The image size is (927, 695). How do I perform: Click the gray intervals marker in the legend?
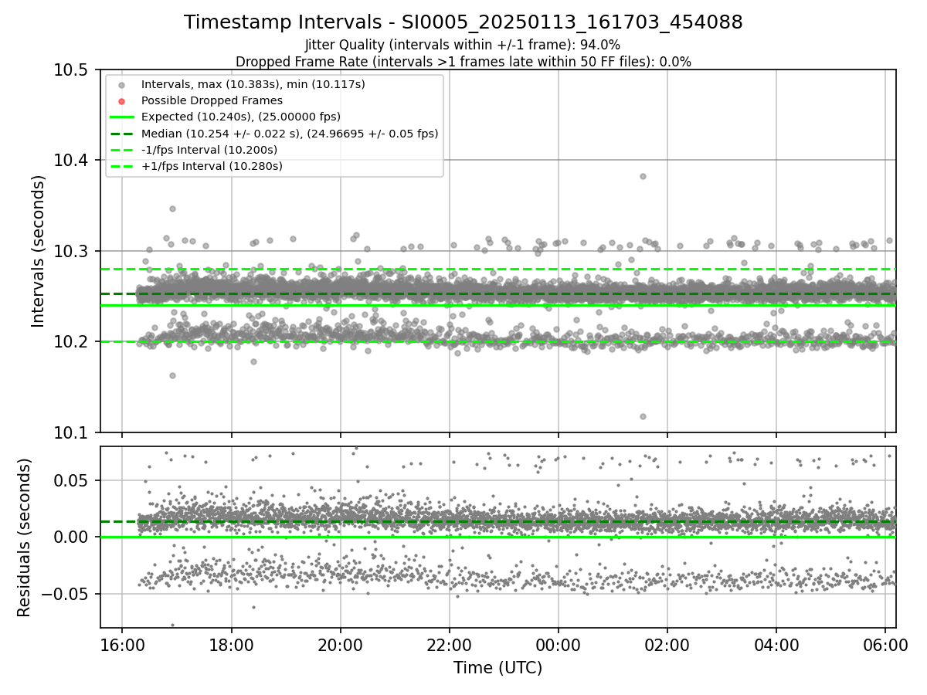coord(121,85)
